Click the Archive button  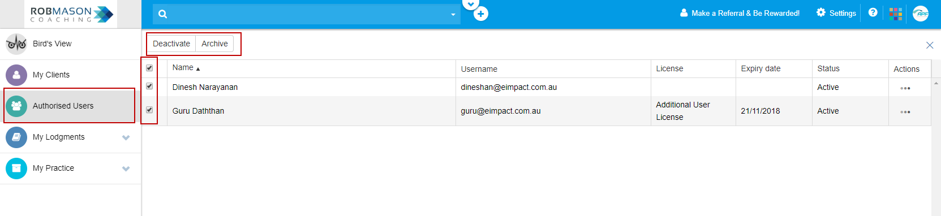coord(214,44)
